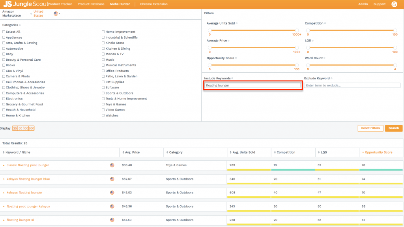Sort by Category column
This screenshot has height=227, width=404.
(174, 152)
